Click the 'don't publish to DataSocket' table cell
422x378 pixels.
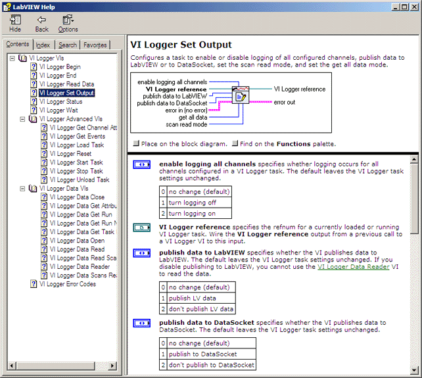(212, 365)
